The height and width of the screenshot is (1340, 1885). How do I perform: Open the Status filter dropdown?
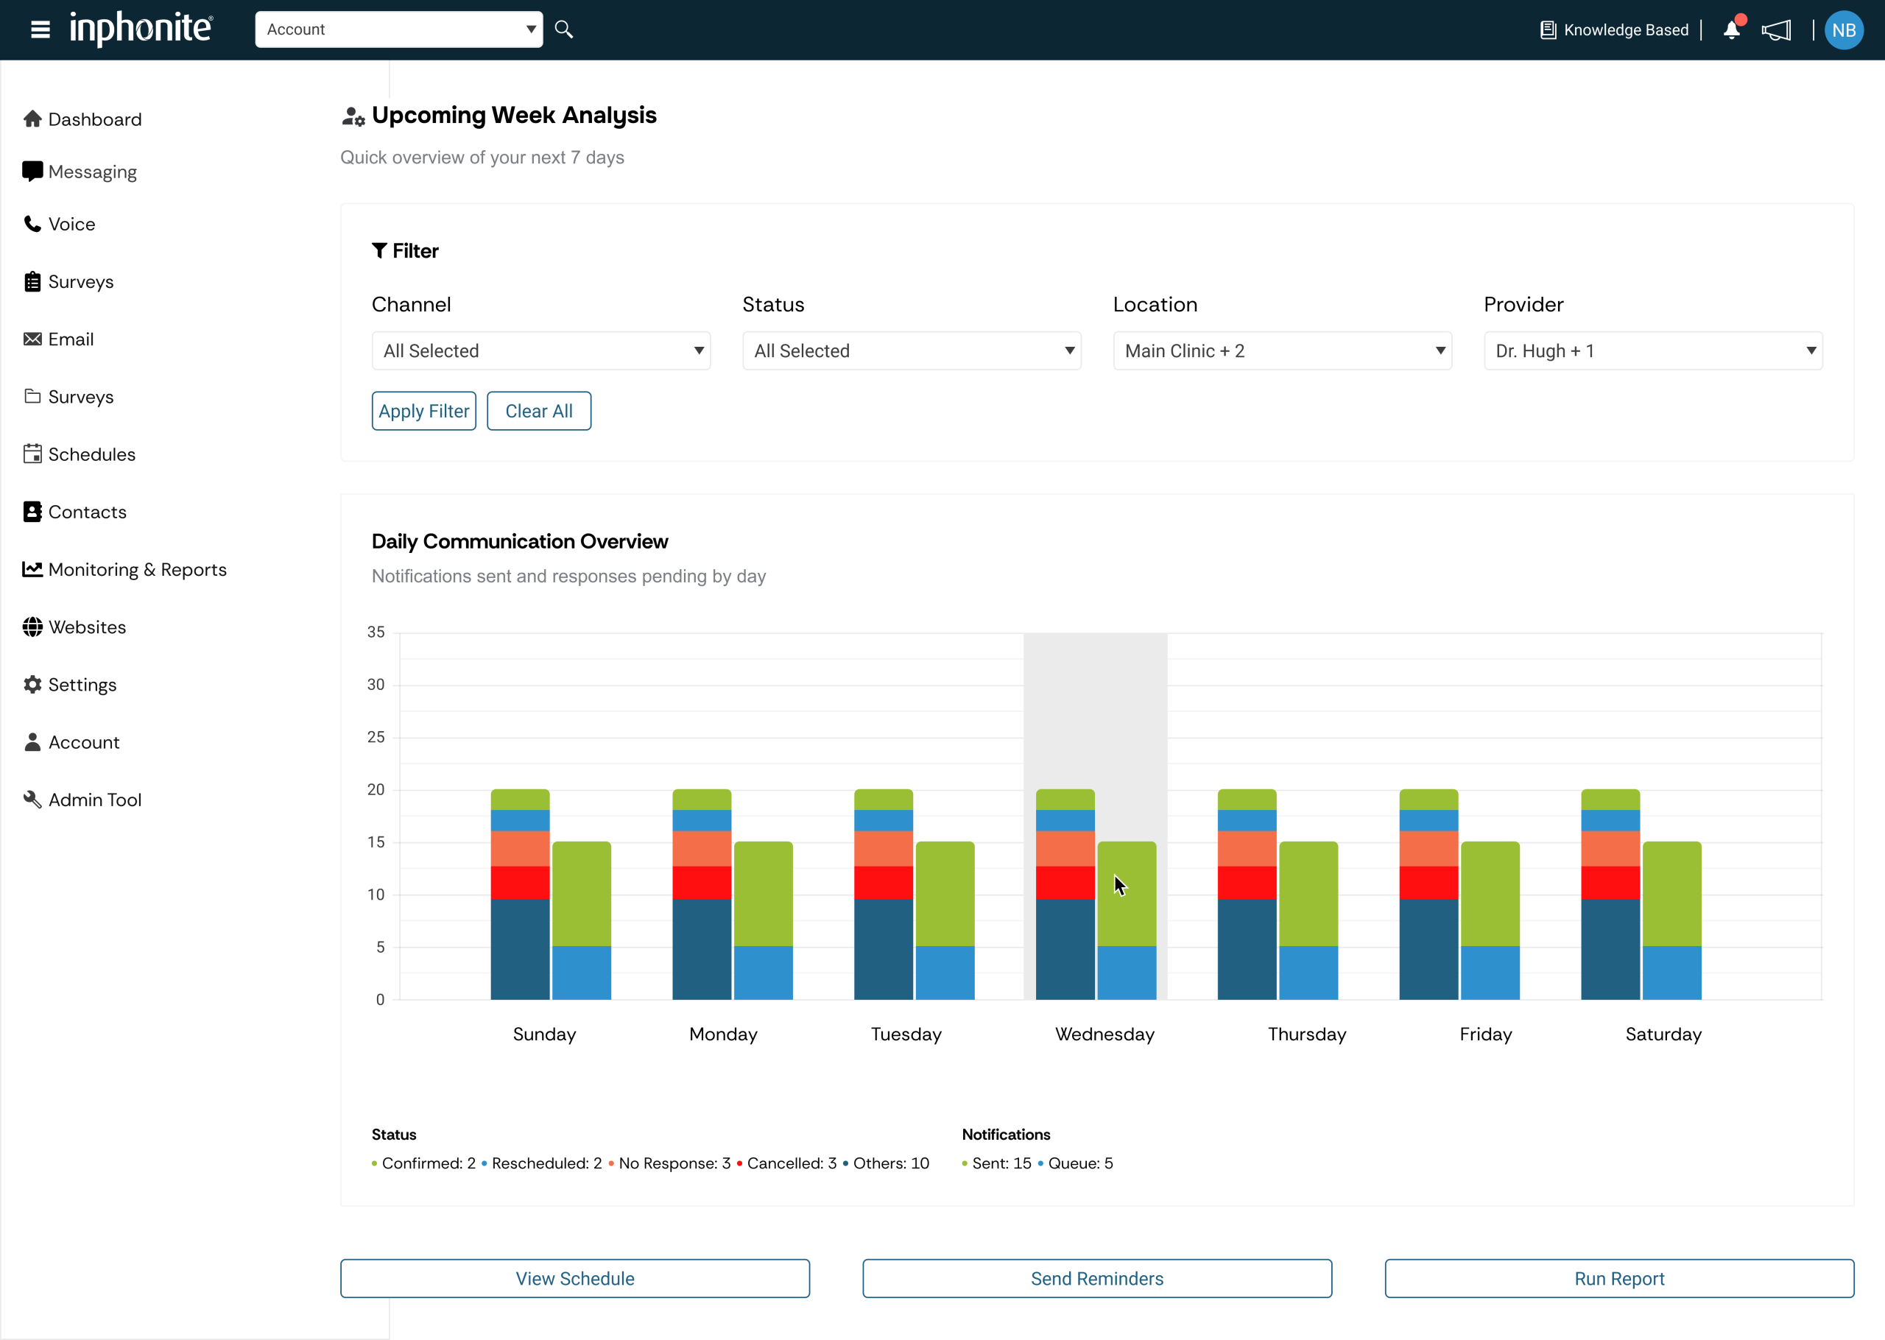pos(912,350)
